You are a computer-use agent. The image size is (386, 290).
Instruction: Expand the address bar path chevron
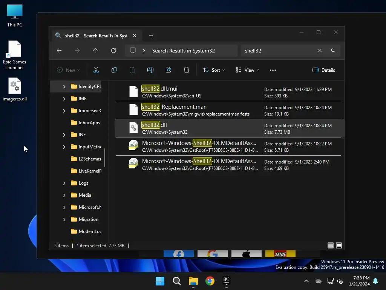pos(144,51)
